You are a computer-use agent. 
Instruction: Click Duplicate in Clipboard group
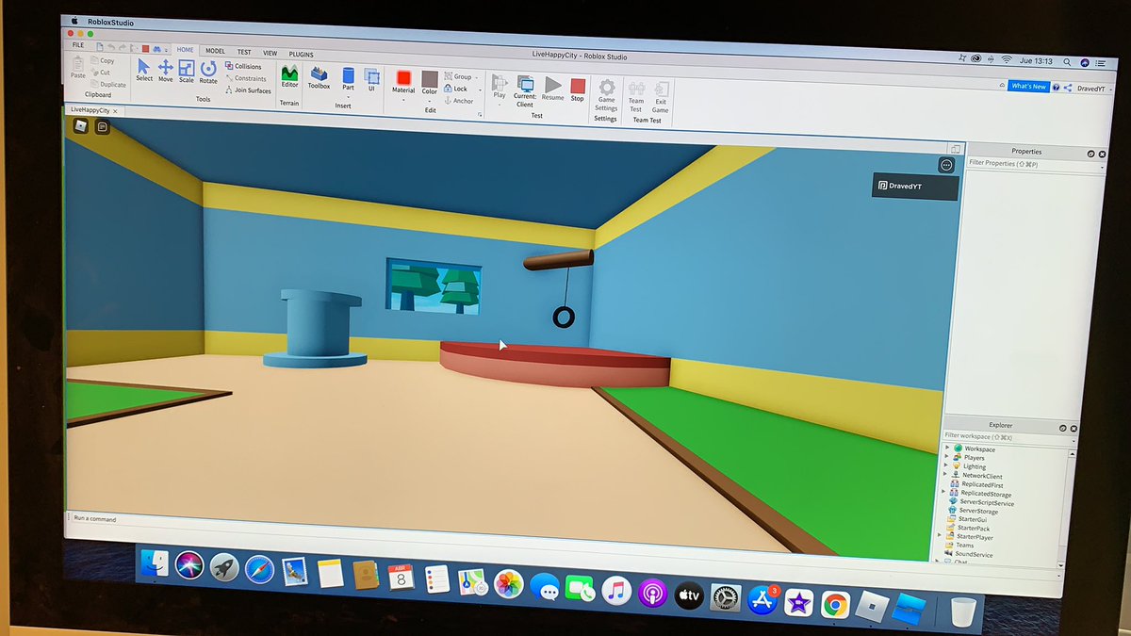point(109,84)
